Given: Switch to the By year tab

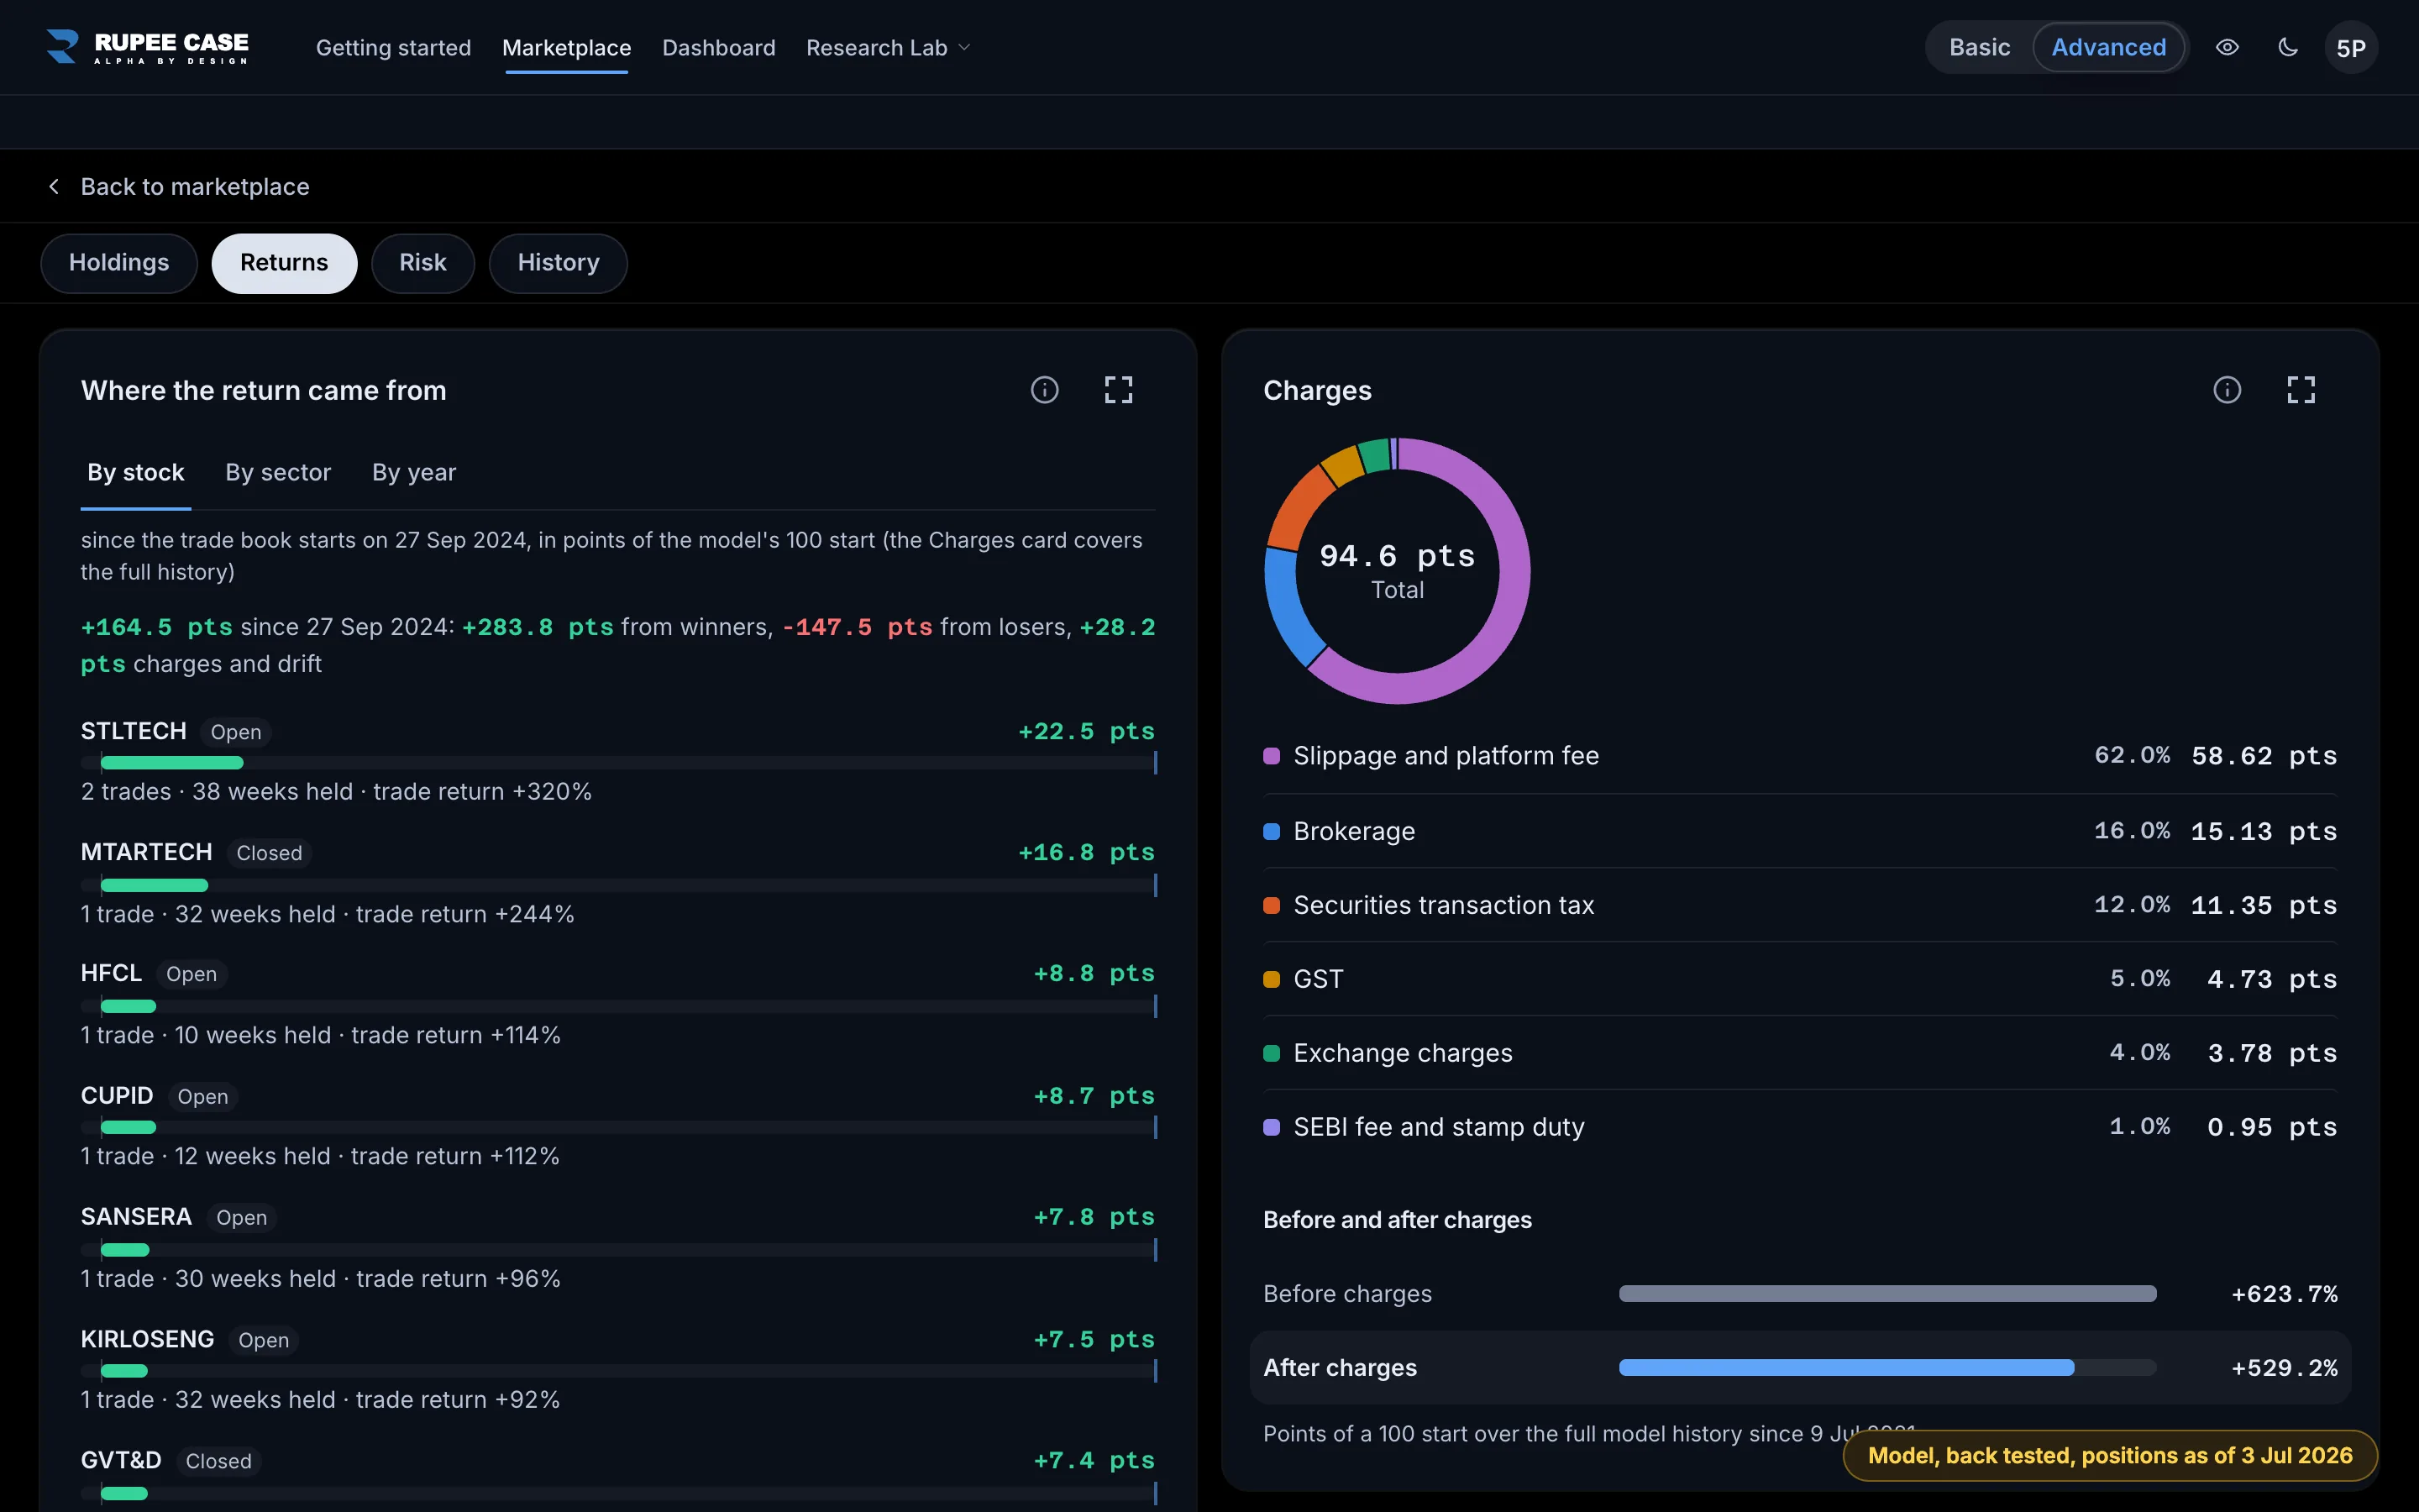Looking at the screenshot, I should pyautogui.click(x=414, y=473).
